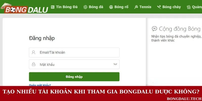Viewport: 202px width, 101px height.
Task: Click the Bongdalu logo
Action: tap(24, 8)
